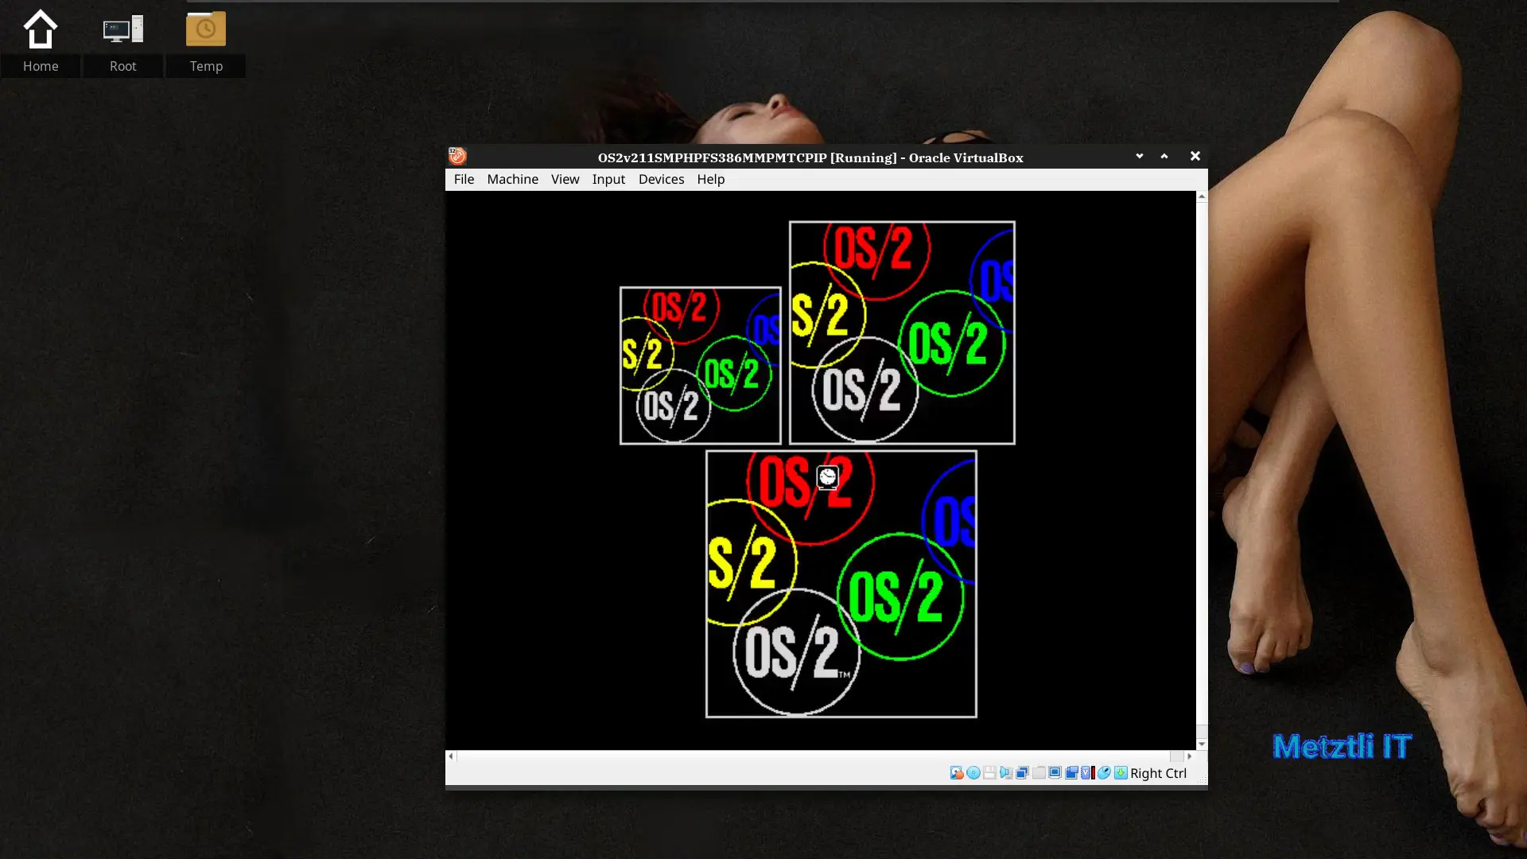
Task: Click the CPU virtualization status icon
Action: 1088,773
